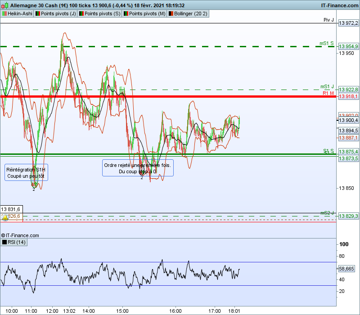This screenshot has height=315, width=360.
Task: Click the 10:00 time axis label
Action: (x=12, y=311)
